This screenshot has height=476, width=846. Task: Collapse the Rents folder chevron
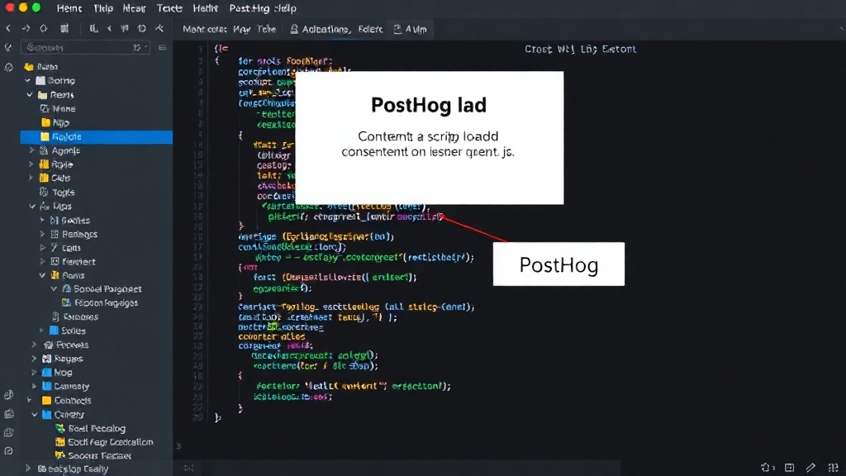point(30,94)
